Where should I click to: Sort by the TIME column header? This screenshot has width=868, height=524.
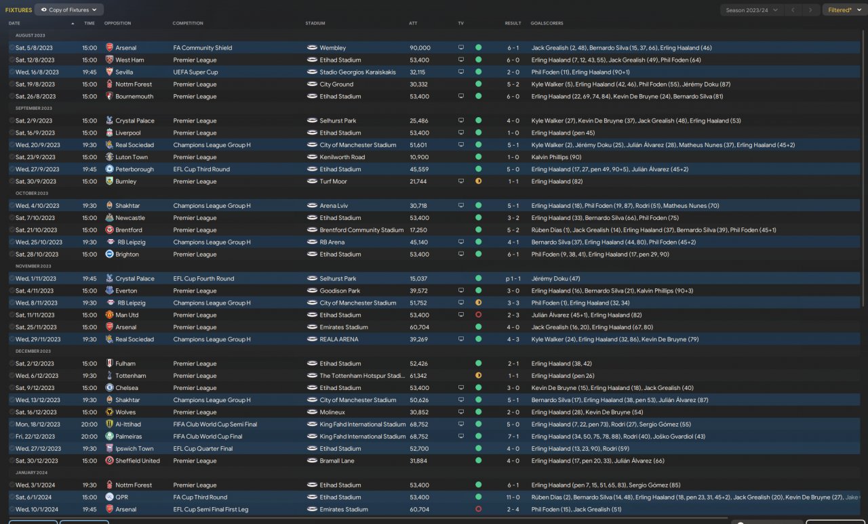[x=90, y=24]
